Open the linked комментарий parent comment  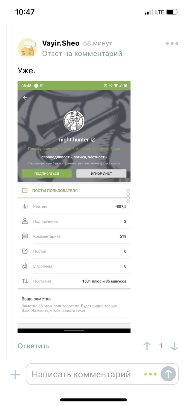(x=98, y=54)
